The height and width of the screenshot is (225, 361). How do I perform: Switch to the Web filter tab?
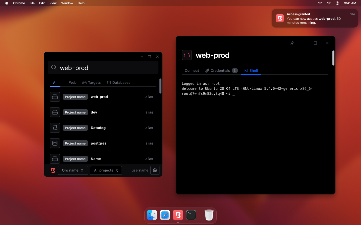(x=70, y=82)
